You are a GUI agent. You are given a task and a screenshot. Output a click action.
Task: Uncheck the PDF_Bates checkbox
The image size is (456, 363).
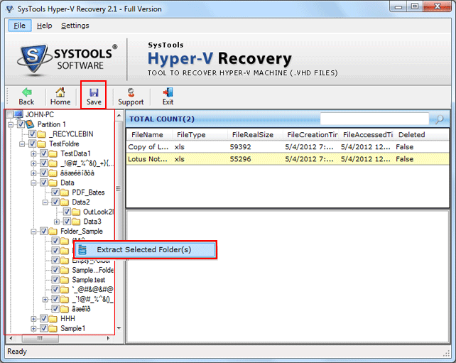point(55,193)
